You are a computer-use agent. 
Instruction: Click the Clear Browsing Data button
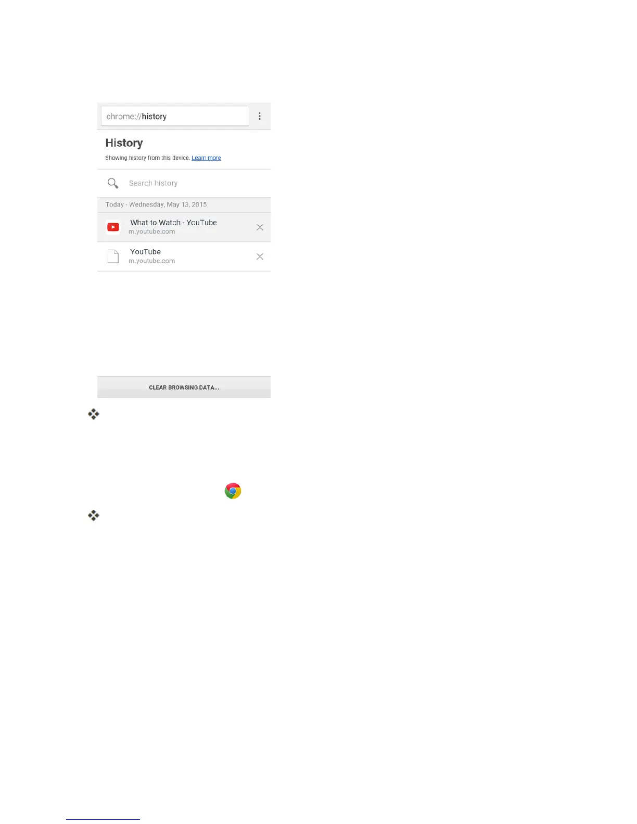coord(184,387)
